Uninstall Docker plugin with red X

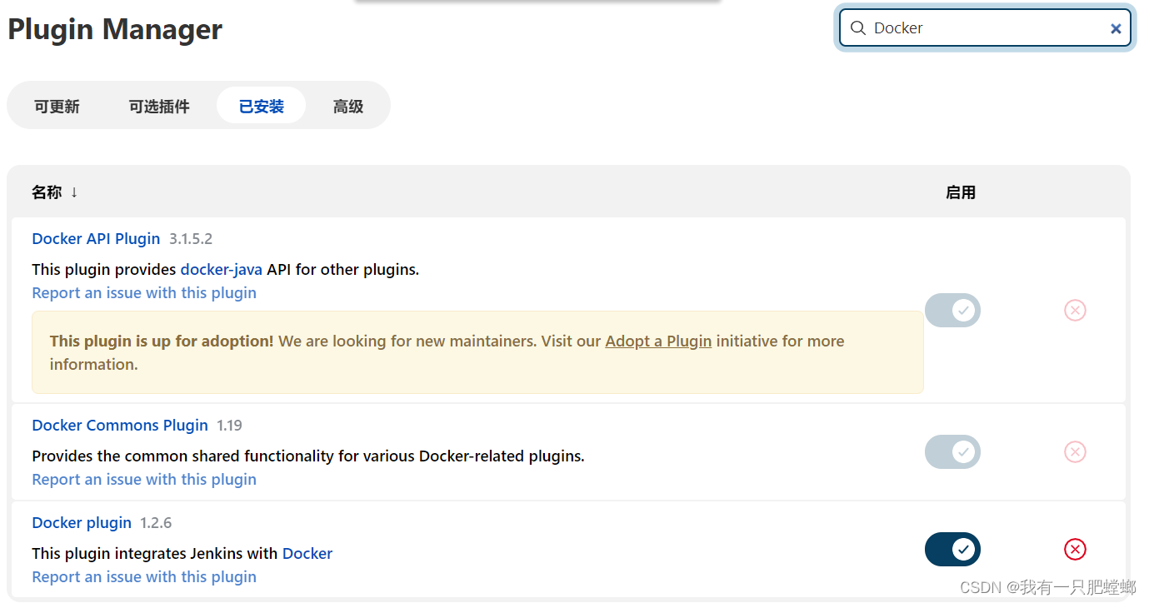click(x=1075, y=550)
